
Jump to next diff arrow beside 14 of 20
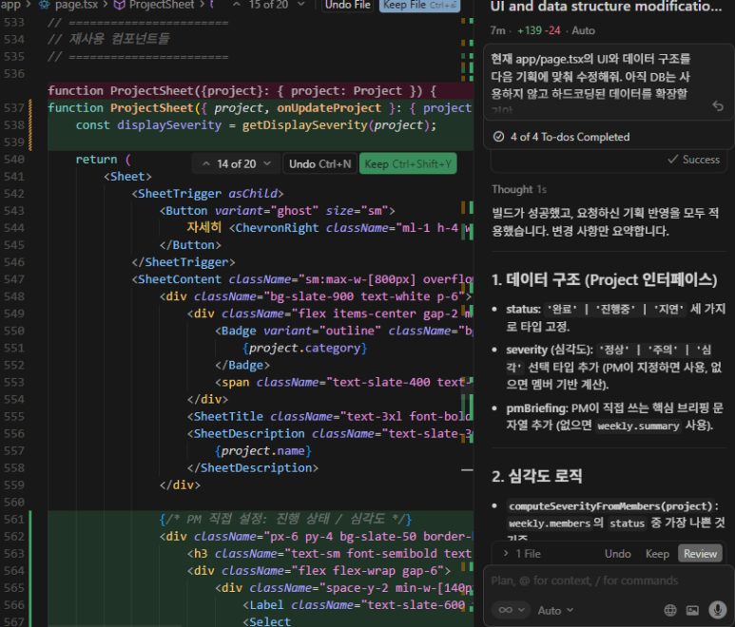pyautogui.click(x=267, y=163)
